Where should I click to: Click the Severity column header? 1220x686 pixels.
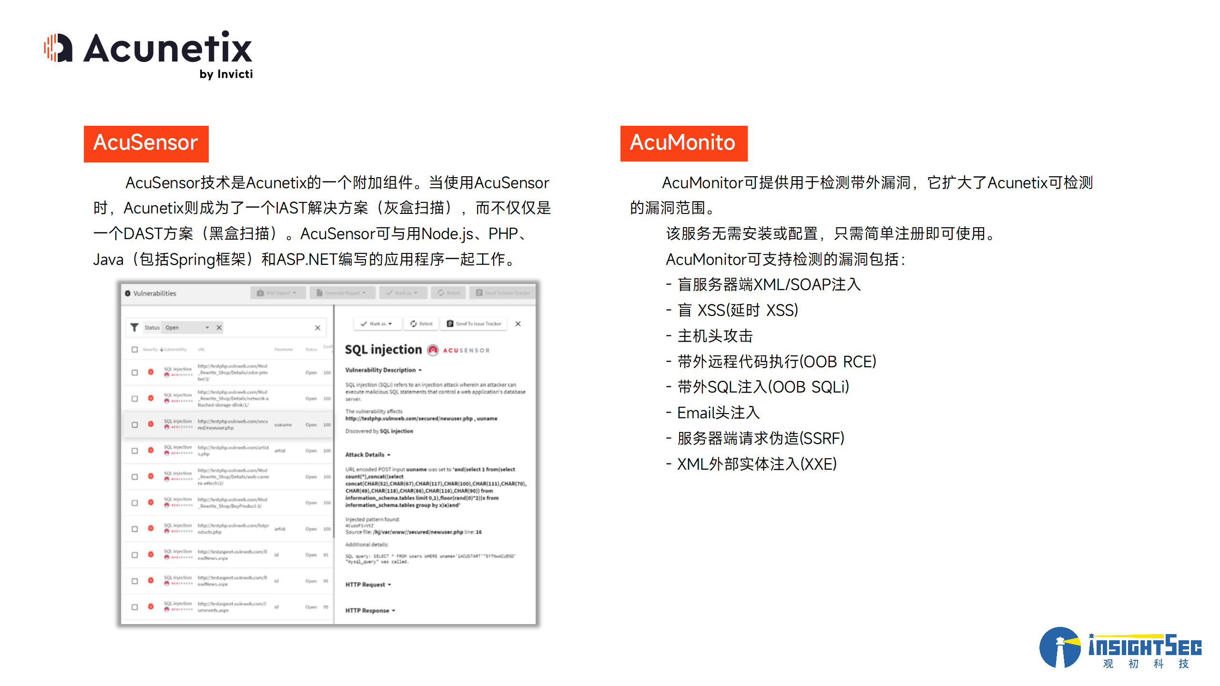click(150, 350)
